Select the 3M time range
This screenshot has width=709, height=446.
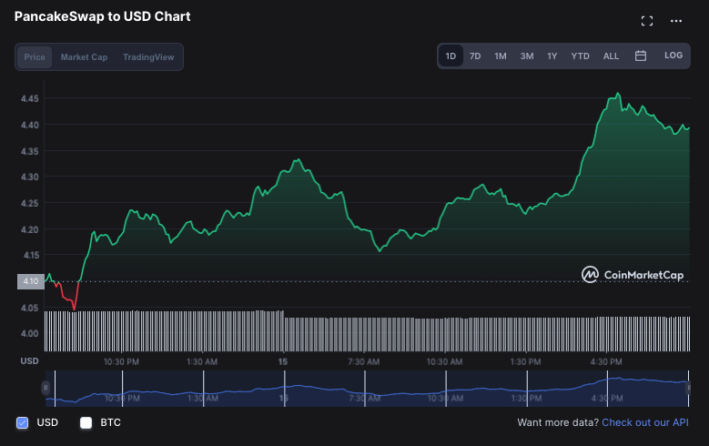[526, 56]
